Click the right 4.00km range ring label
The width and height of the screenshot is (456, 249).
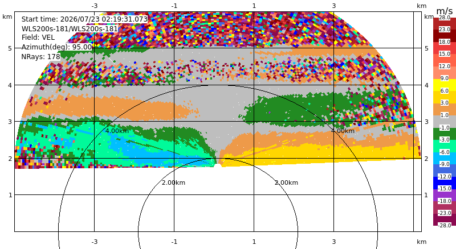click(343, 131)
